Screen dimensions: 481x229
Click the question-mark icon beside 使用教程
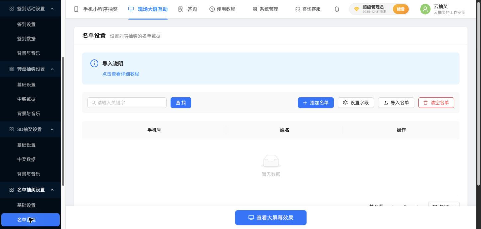click(x=212, y=9)
